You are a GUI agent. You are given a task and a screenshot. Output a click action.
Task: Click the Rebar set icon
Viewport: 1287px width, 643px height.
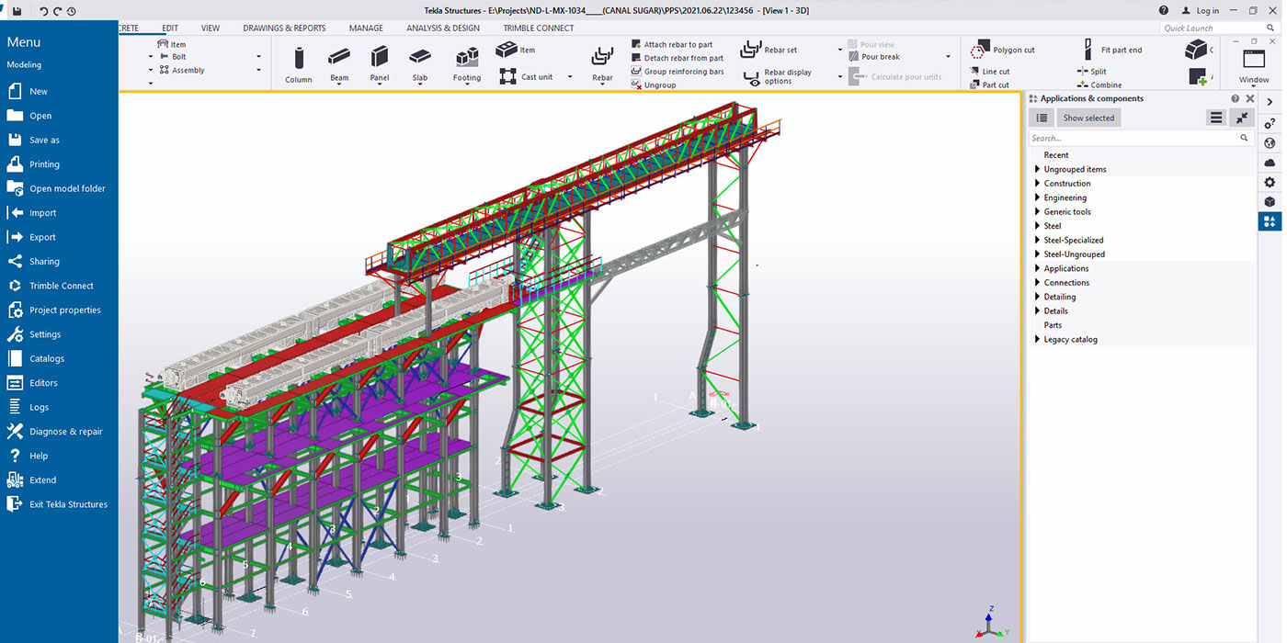751,50
